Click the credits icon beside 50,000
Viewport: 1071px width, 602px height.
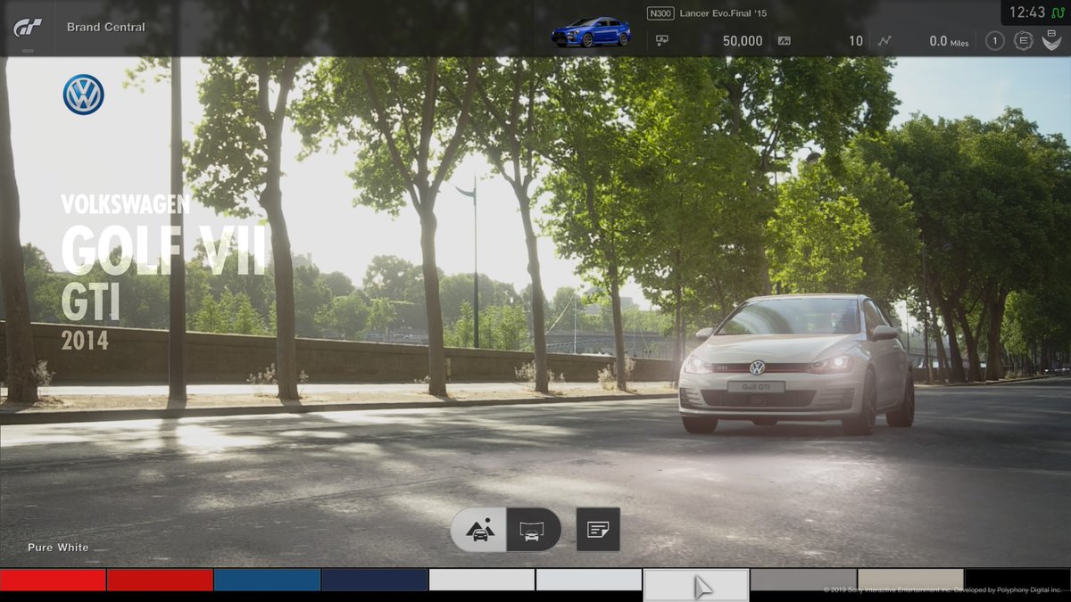coord(662,41)
